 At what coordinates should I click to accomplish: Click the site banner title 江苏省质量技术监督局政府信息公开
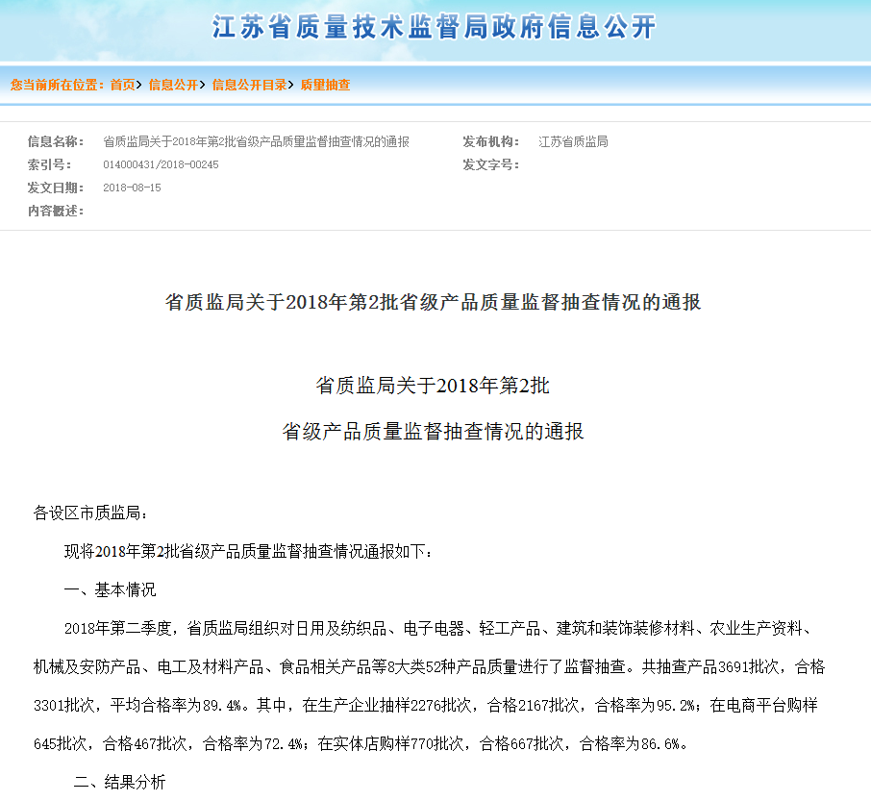435,27
